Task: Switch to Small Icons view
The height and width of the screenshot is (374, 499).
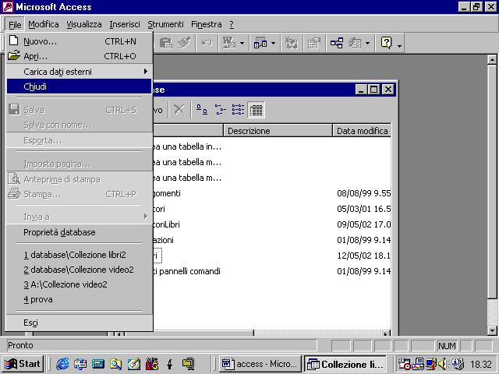Action: click(220, 110)
